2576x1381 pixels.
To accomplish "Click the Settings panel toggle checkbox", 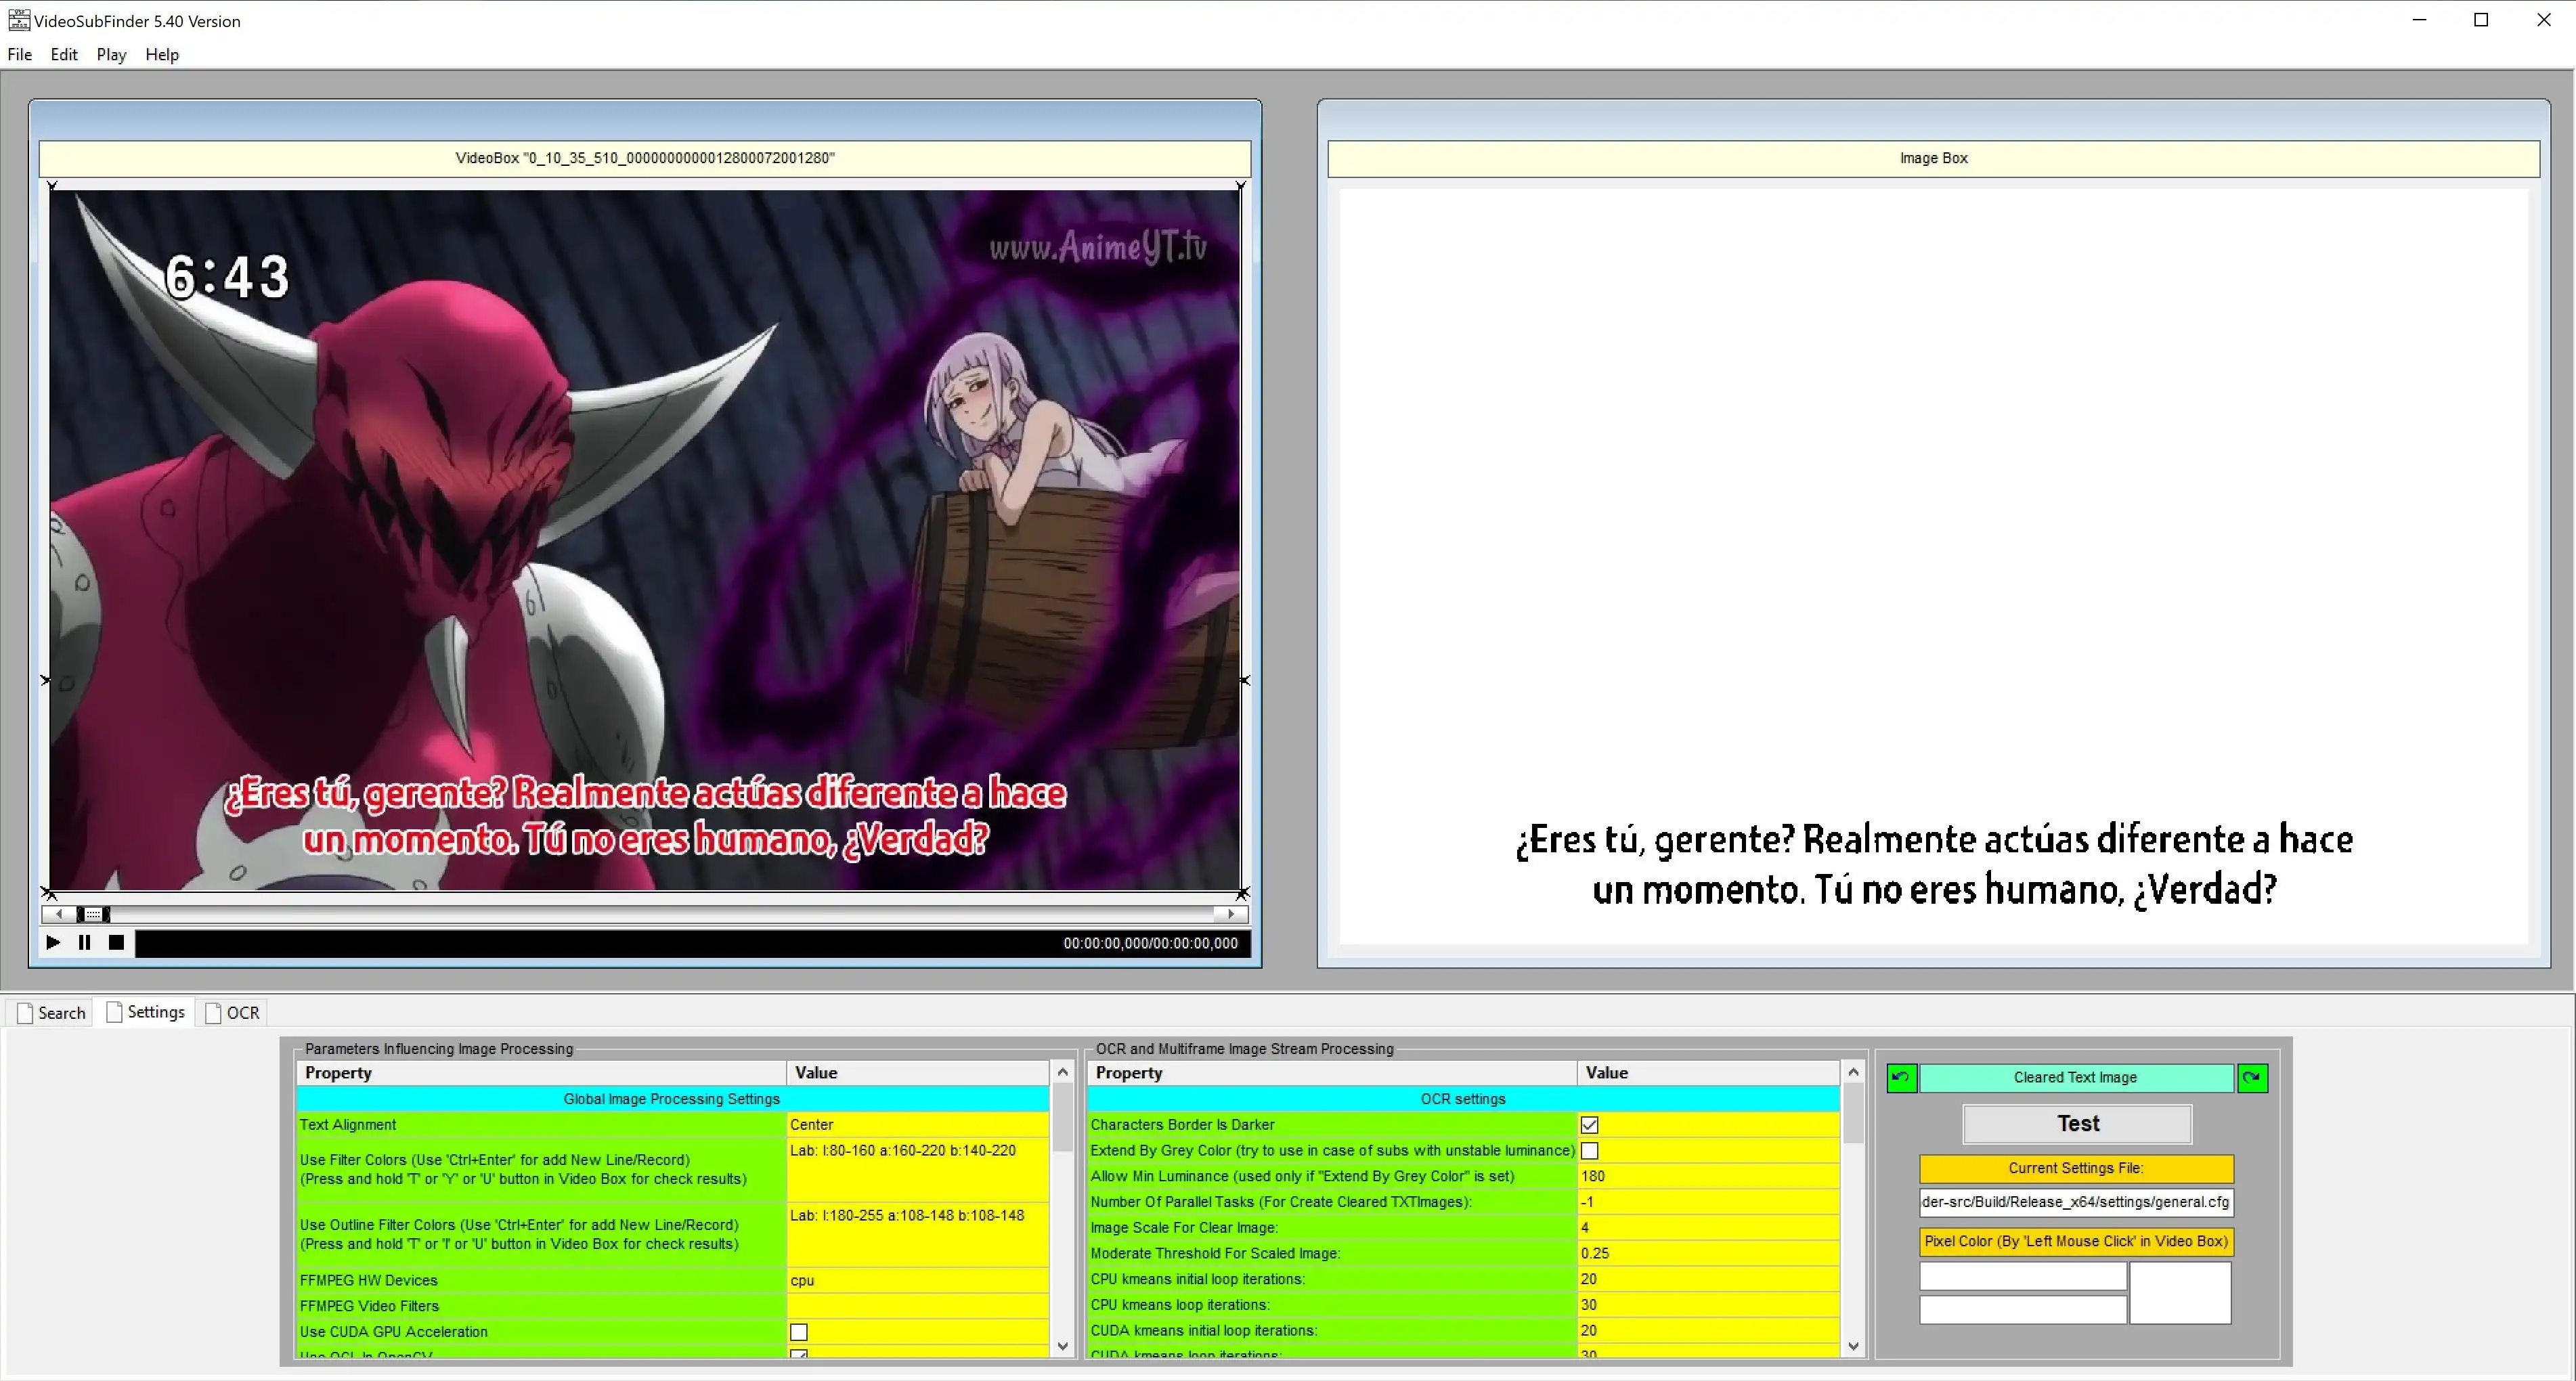I will [116, 1011].
